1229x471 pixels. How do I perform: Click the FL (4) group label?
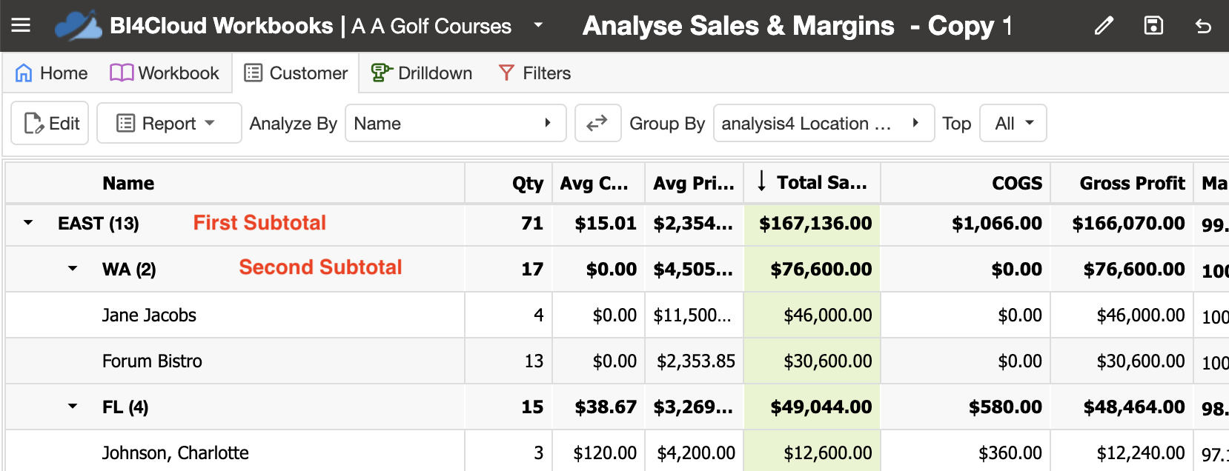click(125, 407)
